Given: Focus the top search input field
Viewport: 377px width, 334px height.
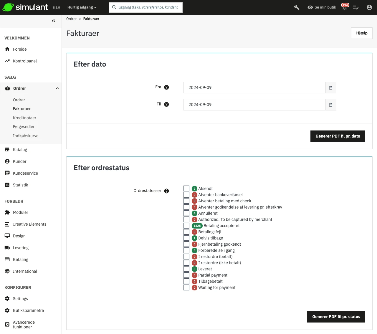Looking at the screenshot, I should coord(148,7).
